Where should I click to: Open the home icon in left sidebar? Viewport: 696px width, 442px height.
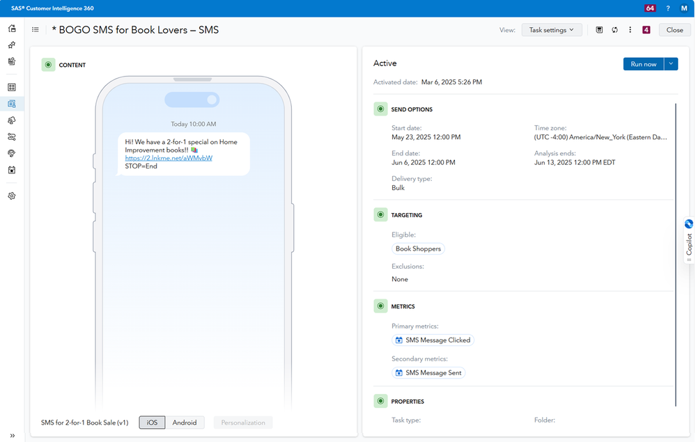[x=12, y=29]
